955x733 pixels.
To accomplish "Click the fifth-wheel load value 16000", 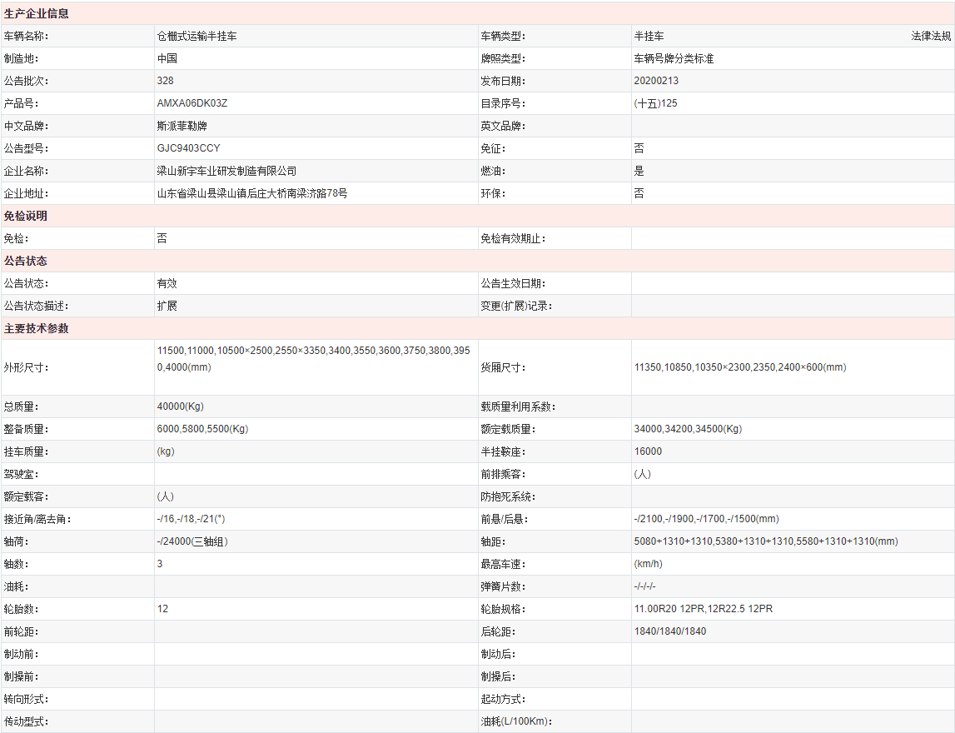I will (x=648, y=452).
